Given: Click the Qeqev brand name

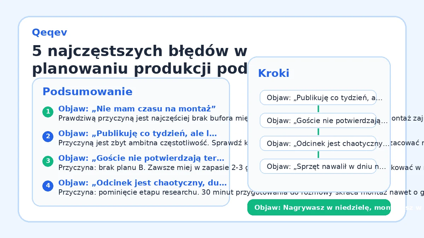Looking at the screenshot, I should pyautogui.click(x=49, y=32).
